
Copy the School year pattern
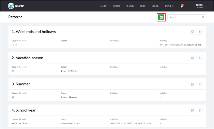click(192, 110)
